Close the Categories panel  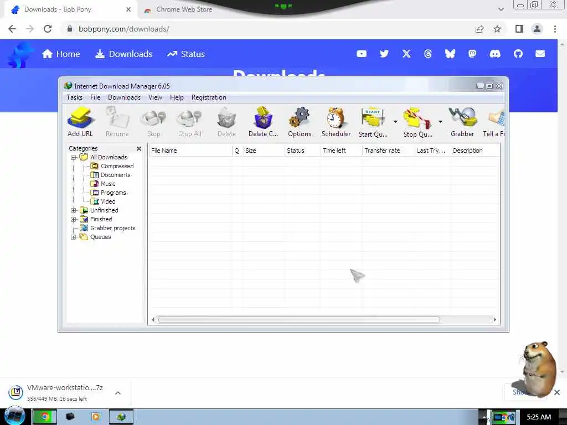click(x=139, y=148)
